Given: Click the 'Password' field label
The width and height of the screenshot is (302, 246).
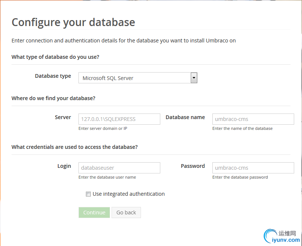Looking at the screenshot, I should point(193,166).
